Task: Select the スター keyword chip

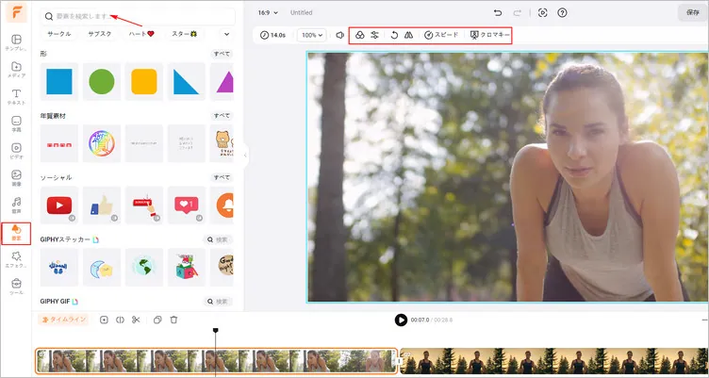Action: [x=185, y=34]
